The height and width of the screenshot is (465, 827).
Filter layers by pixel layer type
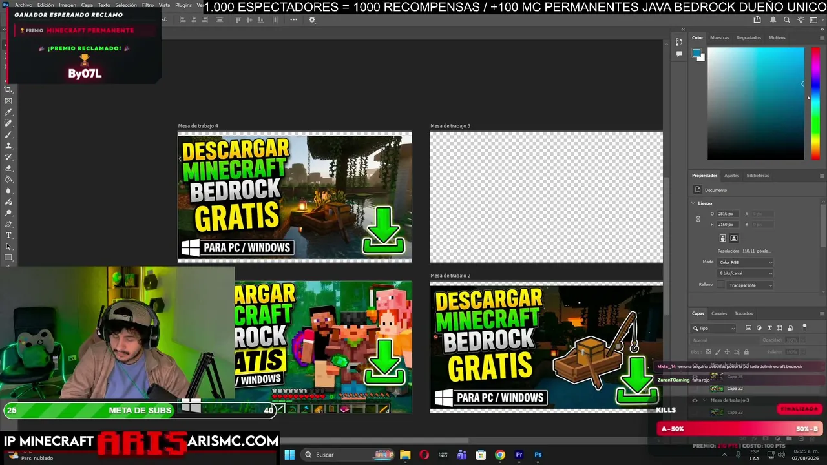pyautogui.click(x=749, y=328)
